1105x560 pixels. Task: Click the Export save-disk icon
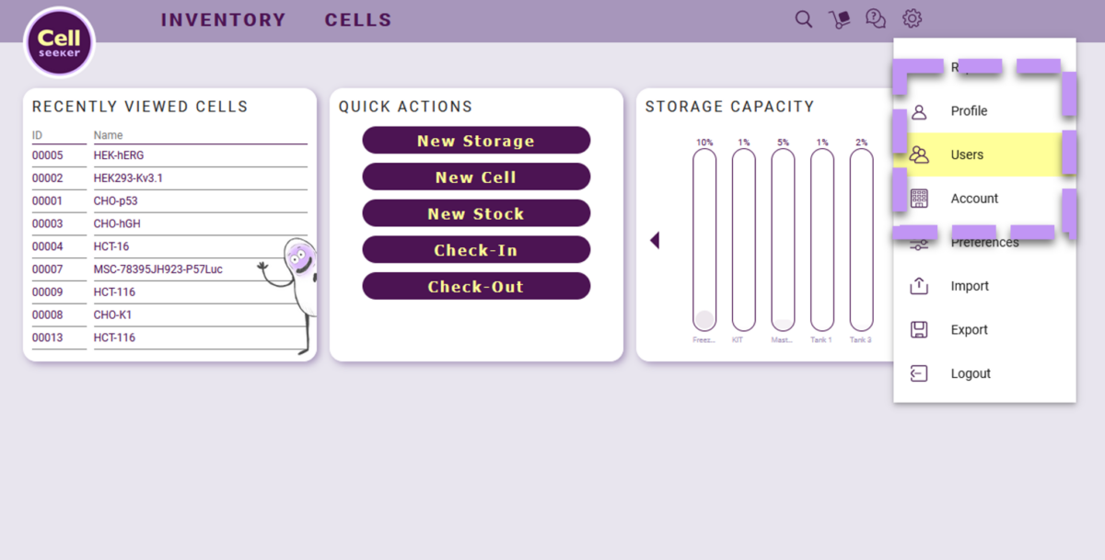coord(919,329)
